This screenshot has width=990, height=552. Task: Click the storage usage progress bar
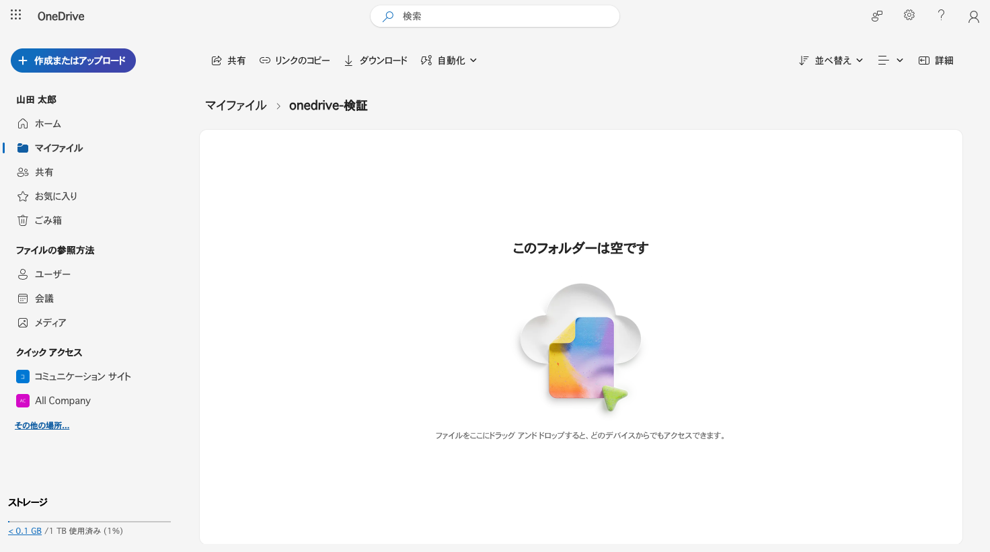89,521
